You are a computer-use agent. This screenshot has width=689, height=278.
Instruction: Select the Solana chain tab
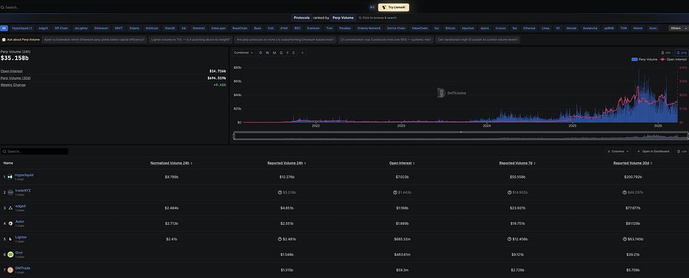click(135, 28)
